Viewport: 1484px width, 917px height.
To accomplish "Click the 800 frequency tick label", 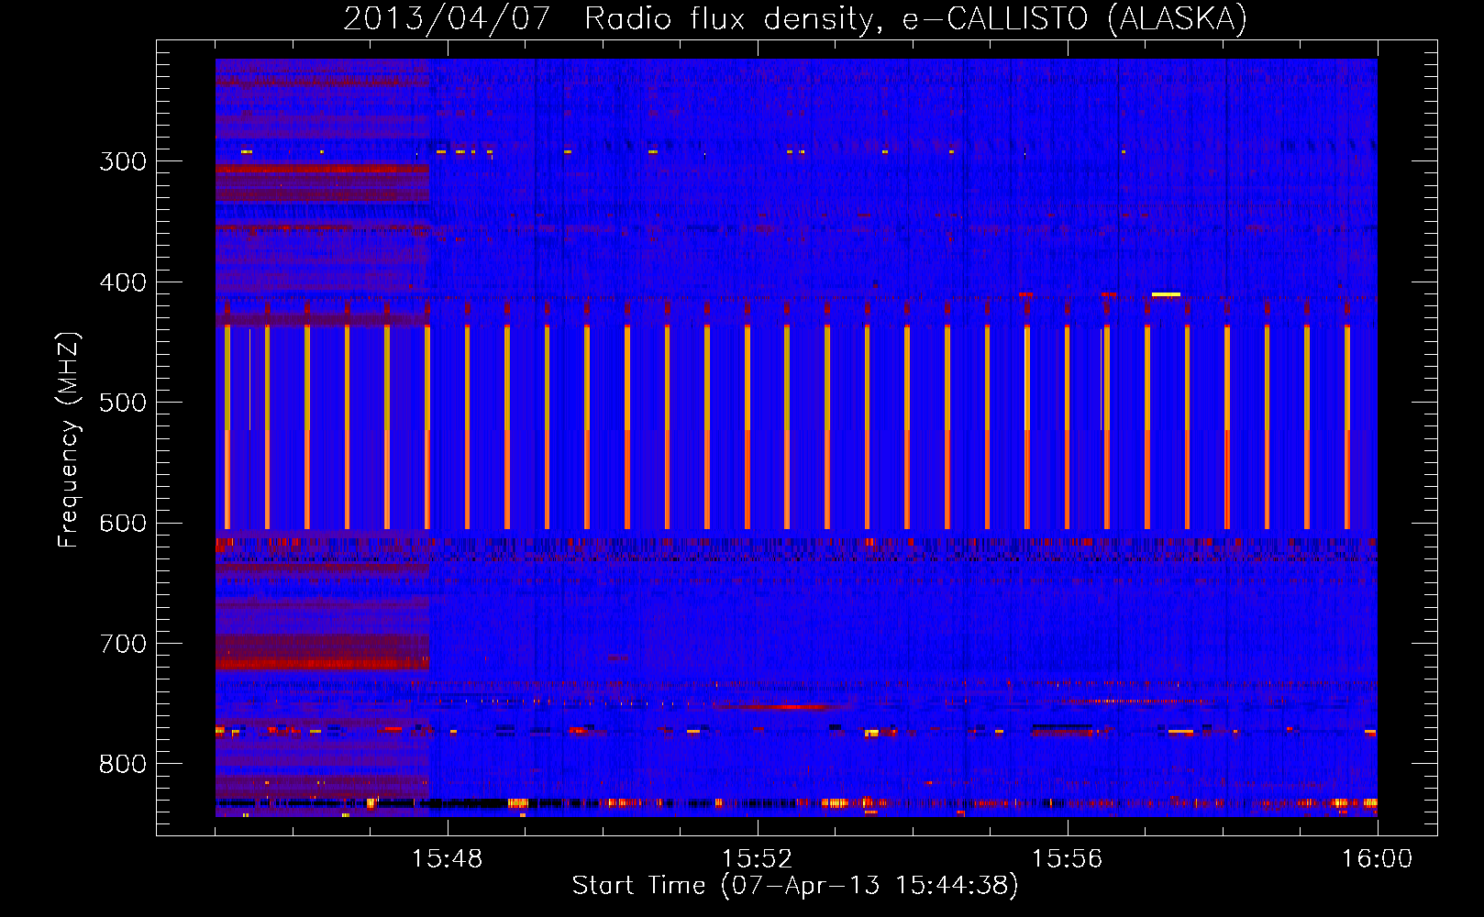I will 123,765.
